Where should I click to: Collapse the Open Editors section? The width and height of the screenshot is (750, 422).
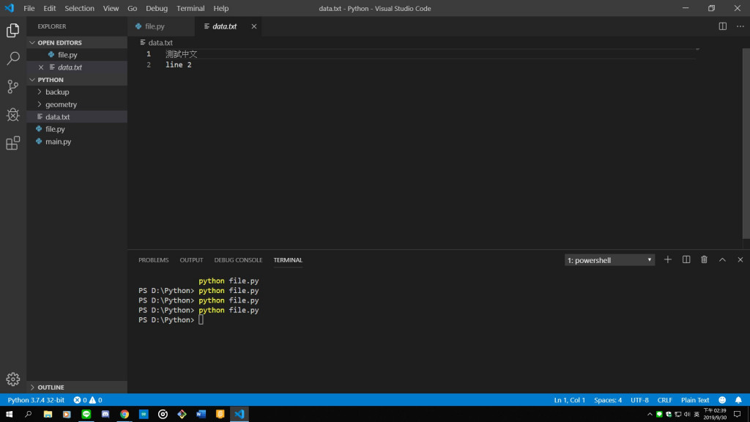click(78, 42)
